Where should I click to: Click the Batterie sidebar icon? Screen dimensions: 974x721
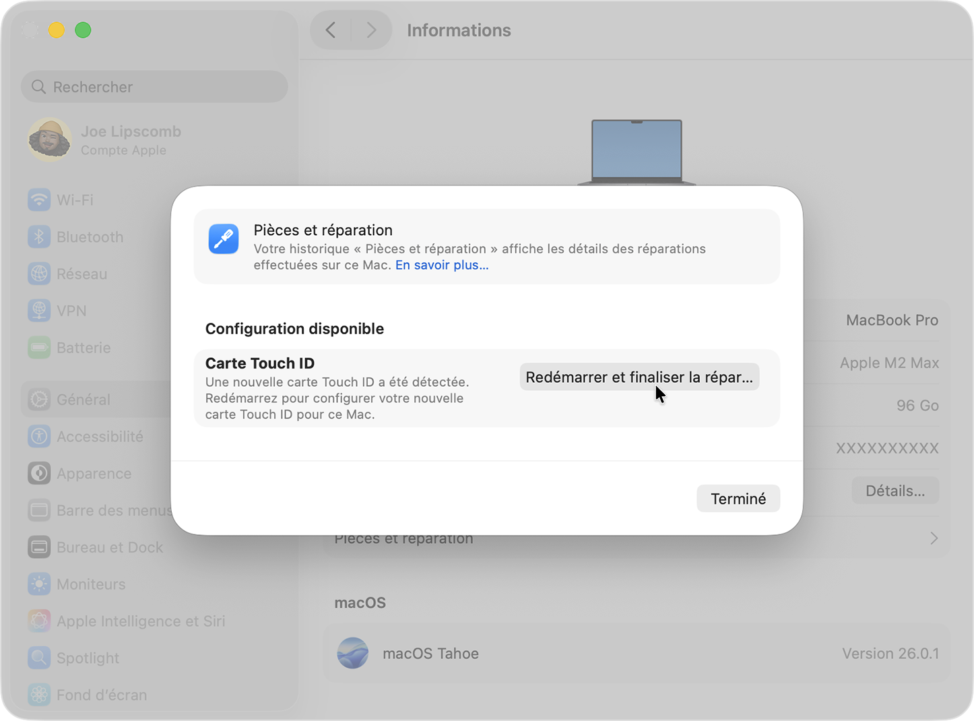click(39, 348)
